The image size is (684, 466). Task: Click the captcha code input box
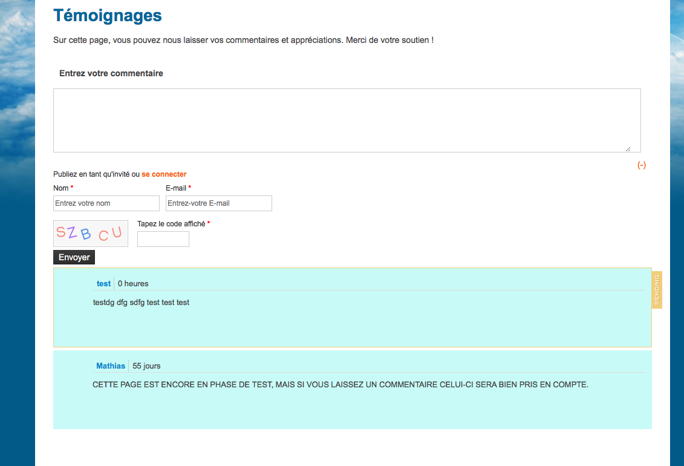[x=163, y=239]
